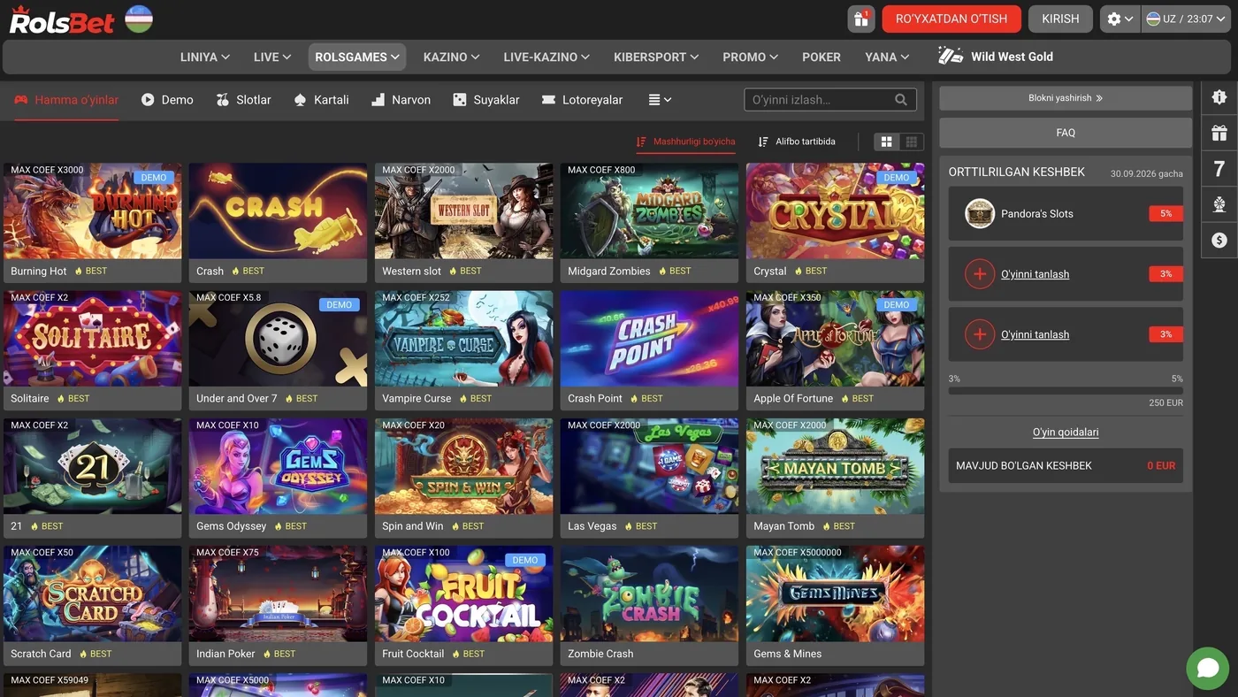Screen dimensions: 1238x697
Task: Select the Slotlar category tab
Action: (x=243, y=100)
